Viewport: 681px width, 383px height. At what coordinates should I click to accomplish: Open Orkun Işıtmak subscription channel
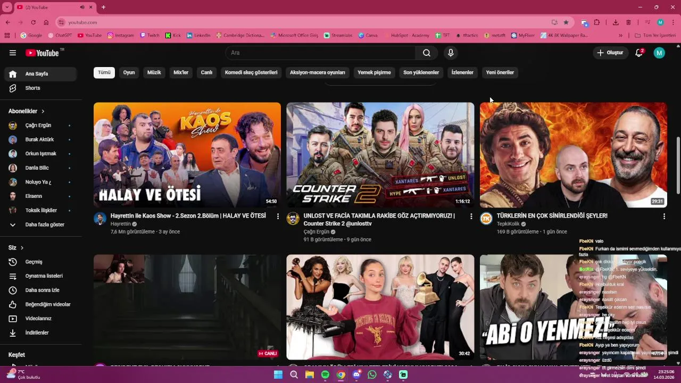[40, 154]
